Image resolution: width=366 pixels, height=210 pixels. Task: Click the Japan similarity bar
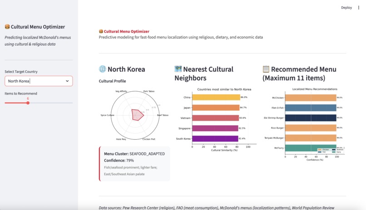(216, 107)
